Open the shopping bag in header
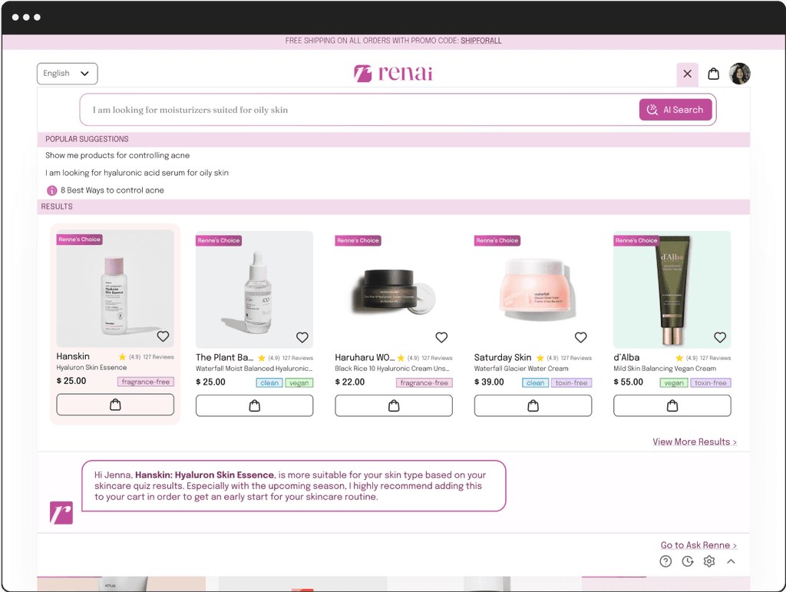 pos(713,74)
